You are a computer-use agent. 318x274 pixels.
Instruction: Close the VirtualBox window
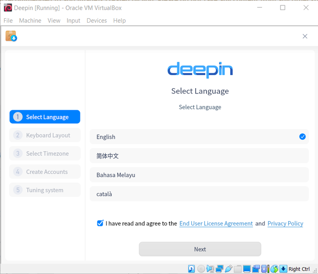pos(306,8)
